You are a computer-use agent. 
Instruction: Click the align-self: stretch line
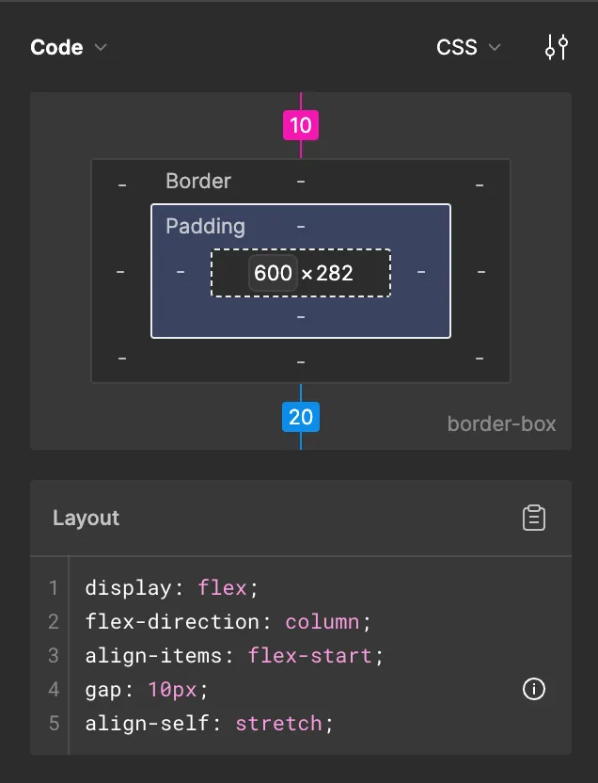pyautogui.click(x=210, y=724)
